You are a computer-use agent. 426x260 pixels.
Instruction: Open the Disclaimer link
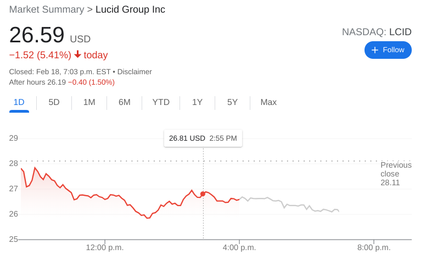pos(134,71)
